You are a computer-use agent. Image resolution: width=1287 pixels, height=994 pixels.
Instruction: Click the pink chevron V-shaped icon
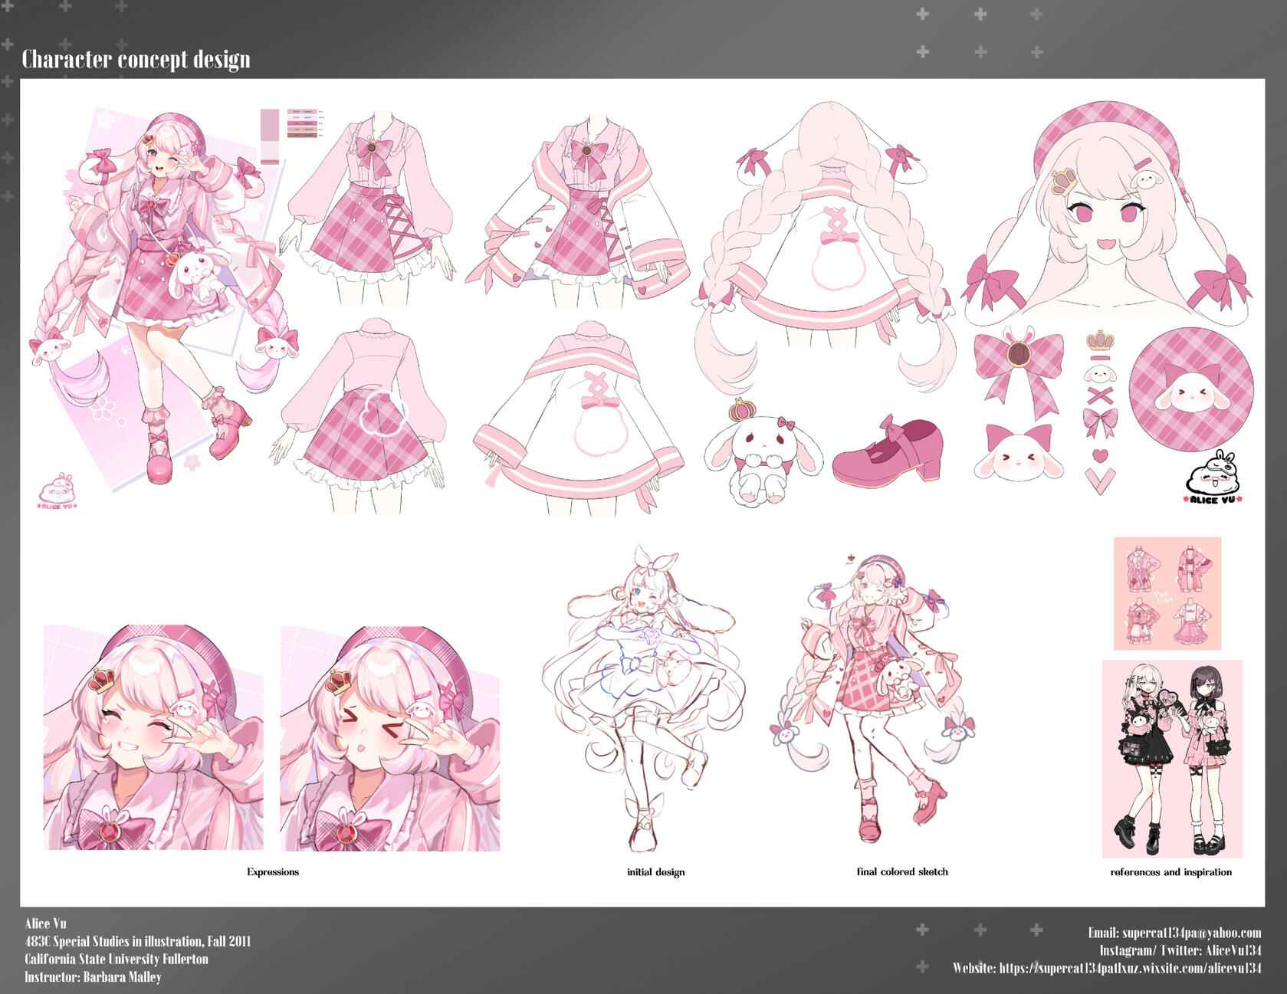1100,481
